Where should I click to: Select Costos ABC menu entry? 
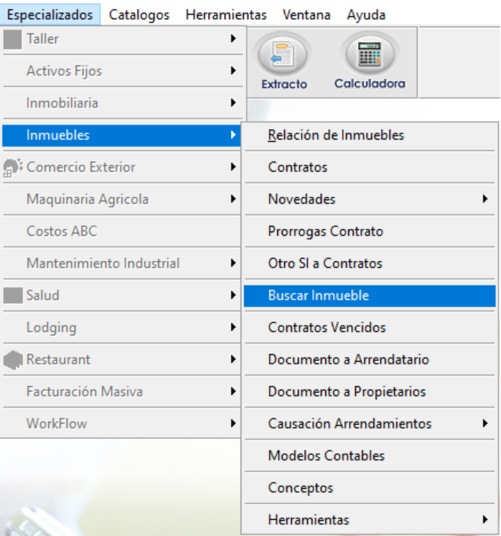(x=121, y=231)
